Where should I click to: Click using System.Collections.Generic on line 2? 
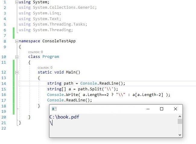pyautogui.click(x=58, y=7)
